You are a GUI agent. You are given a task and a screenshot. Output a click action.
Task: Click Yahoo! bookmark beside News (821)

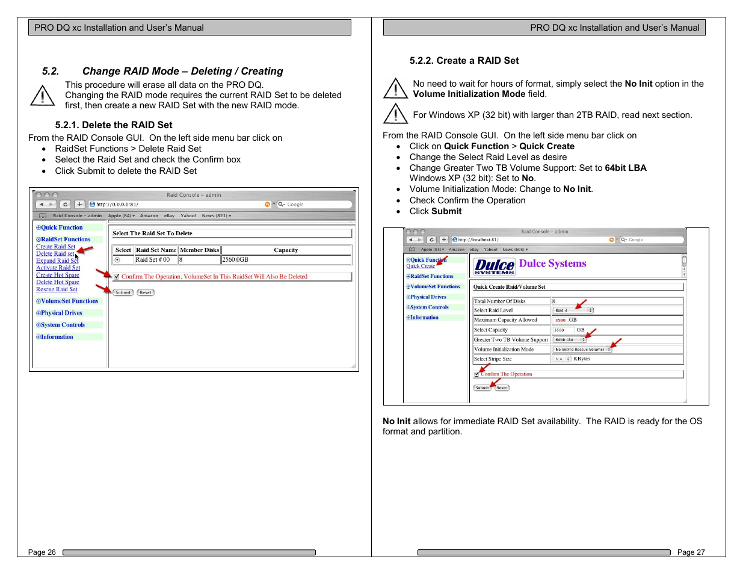click(188, 216)
